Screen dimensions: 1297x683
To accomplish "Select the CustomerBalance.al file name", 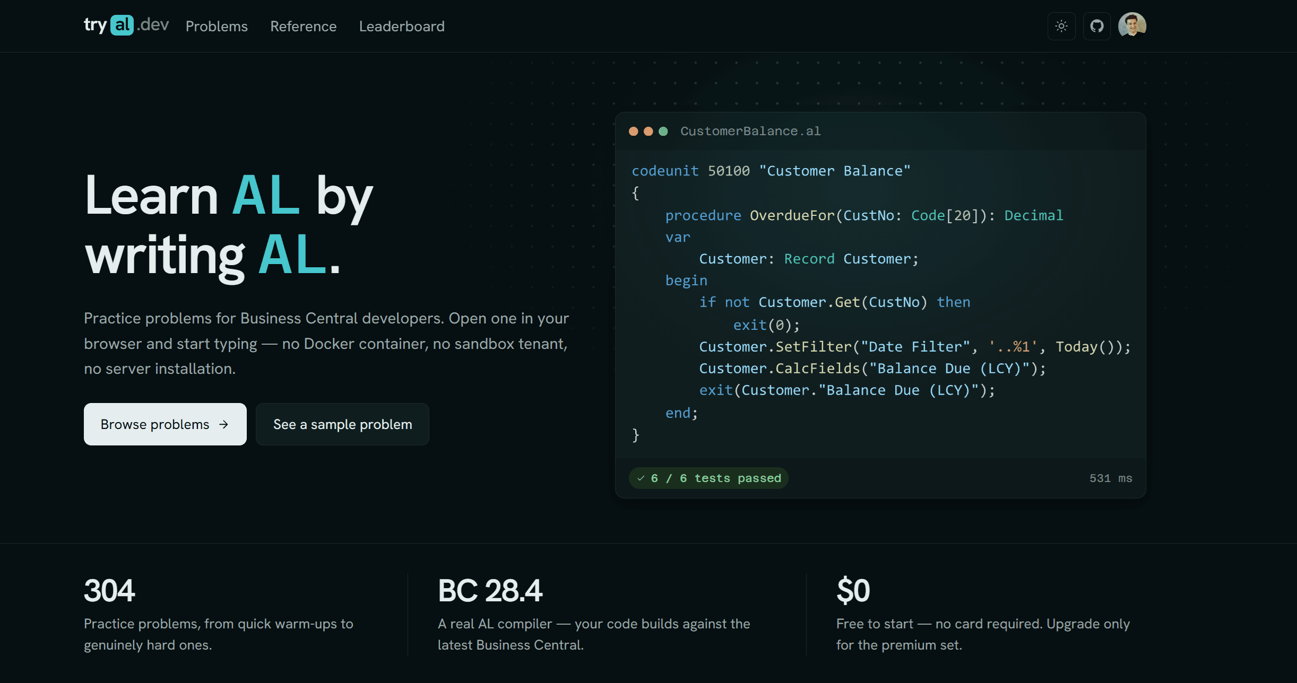I will click(750, 131).
